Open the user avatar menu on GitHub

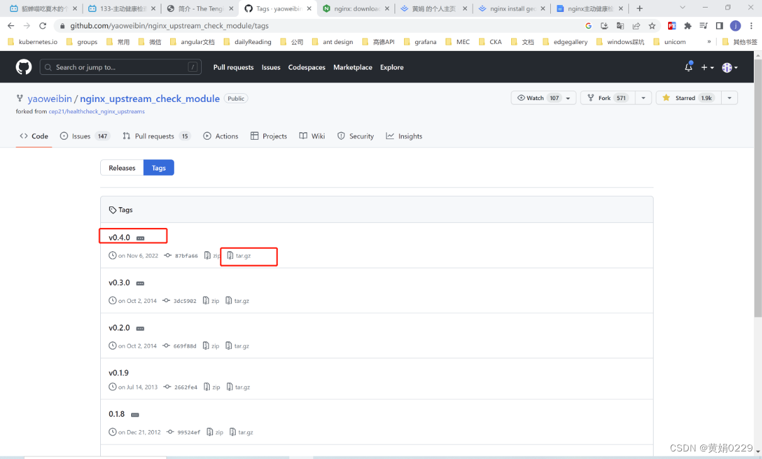(x=729, y=67)
